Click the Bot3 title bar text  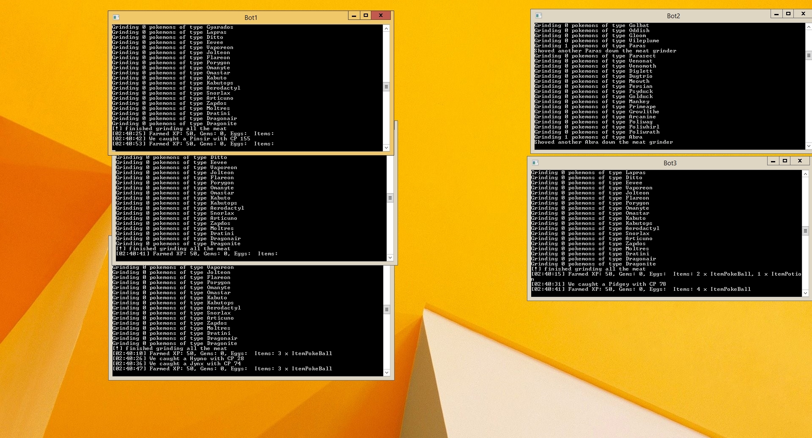pyautogui.click(x=670, y=163)
